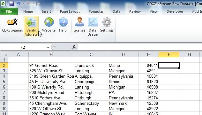Select column B header

(x=51, y=54)
